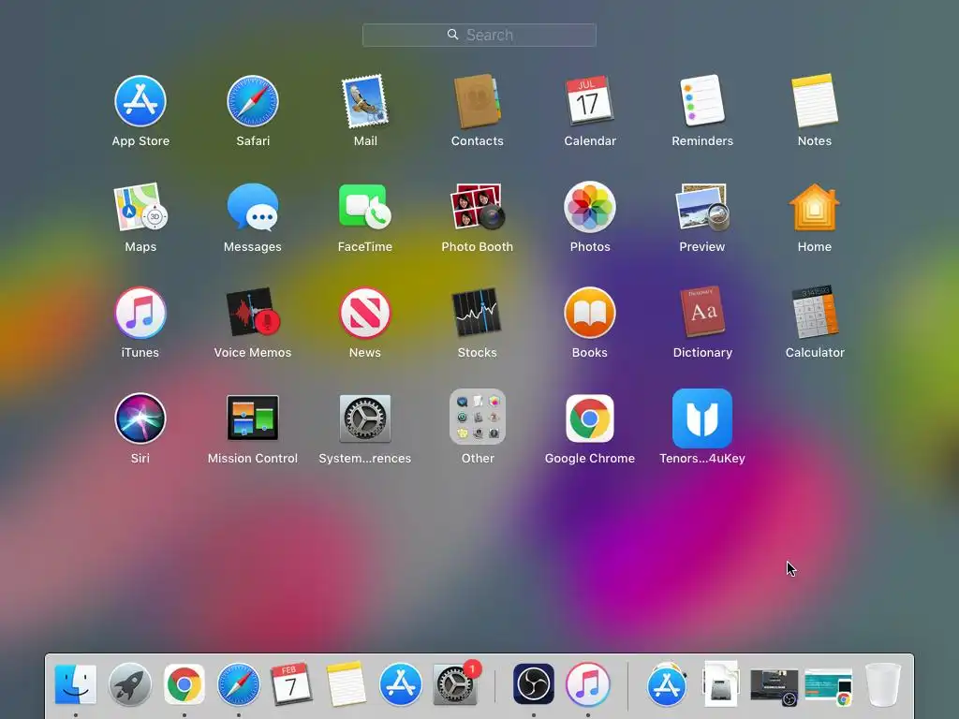The image size is (959, 719).
Task: Launch Safari from the Launchpad grid
Action: tap(253, 101)
